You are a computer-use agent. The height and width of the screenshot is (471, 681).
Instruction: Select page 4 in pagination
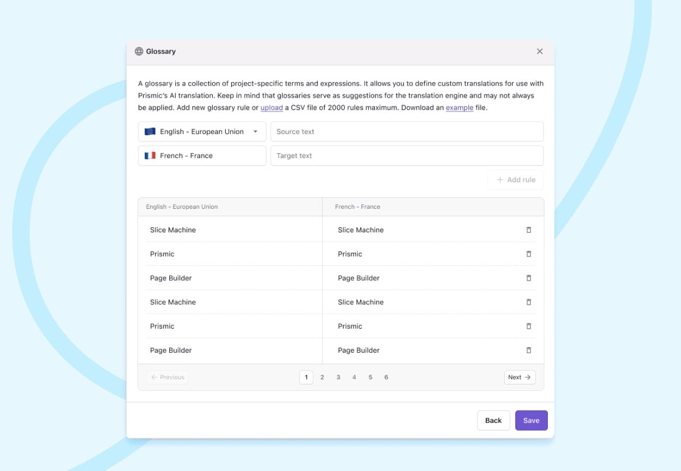[x=354, y=377]
